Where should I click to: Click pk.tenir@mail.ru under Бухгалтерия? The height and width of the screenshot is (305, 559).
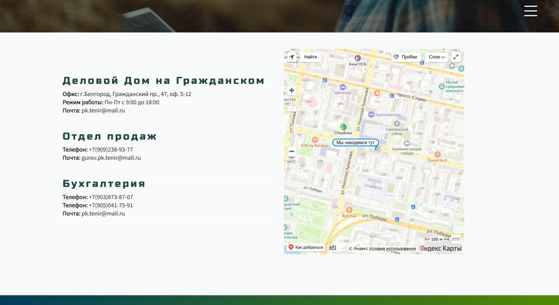point(104,214)
